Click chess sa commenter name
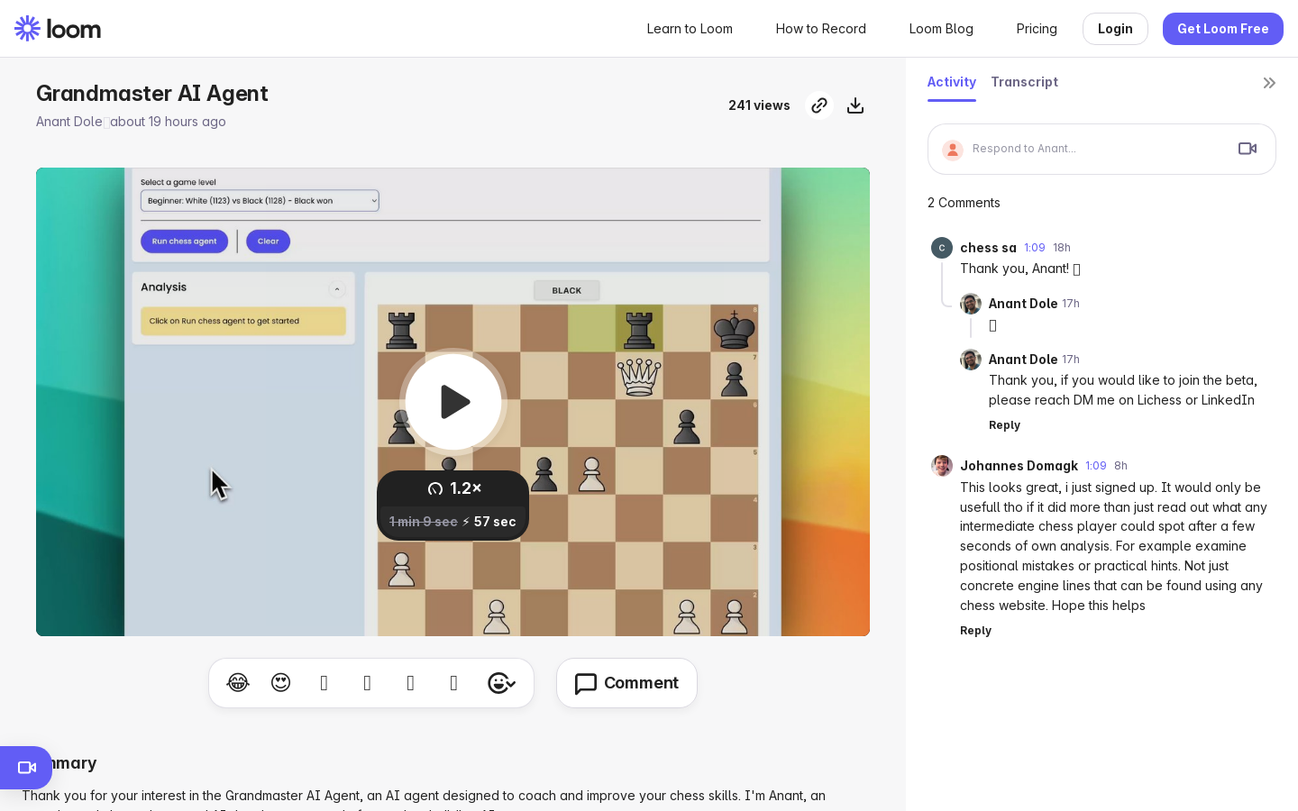Viewport: 1298px width, 811px height. 988,248
